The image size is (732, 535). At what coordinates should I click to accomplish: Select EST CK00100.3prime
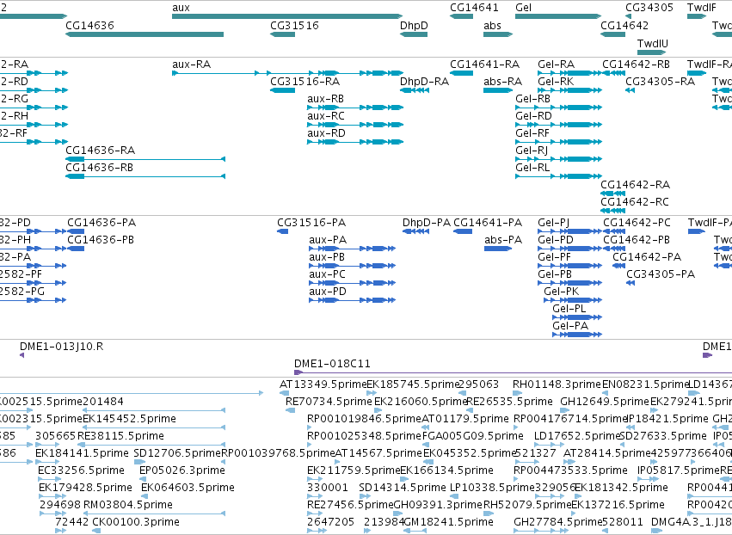point(136,522)
